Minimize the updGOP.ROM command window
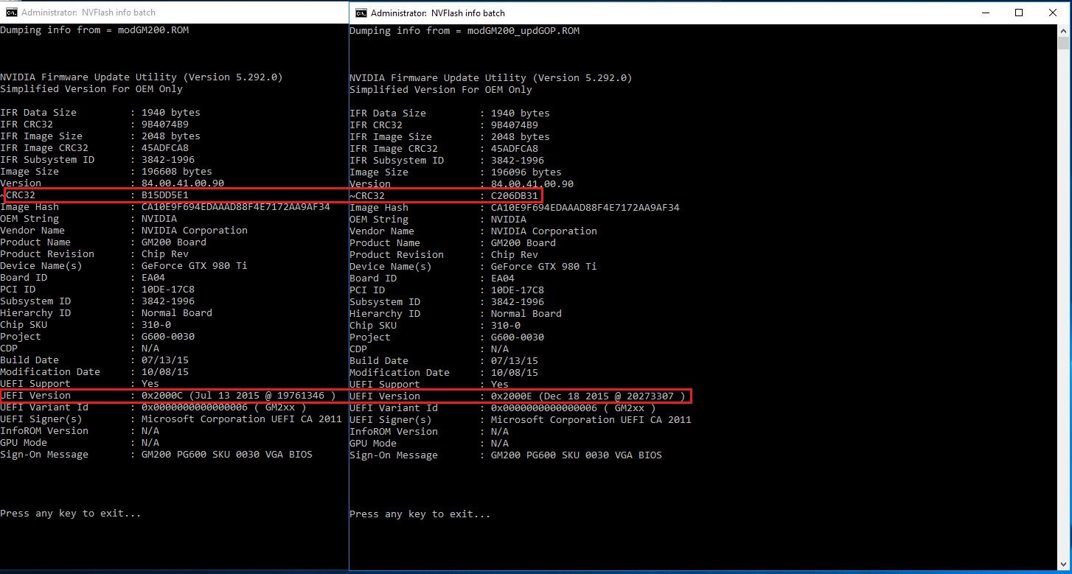 (x=987, y=13)
